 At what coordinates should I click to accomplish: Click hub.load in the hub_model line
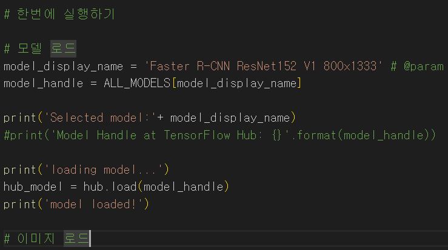click(x=110, y=187)
